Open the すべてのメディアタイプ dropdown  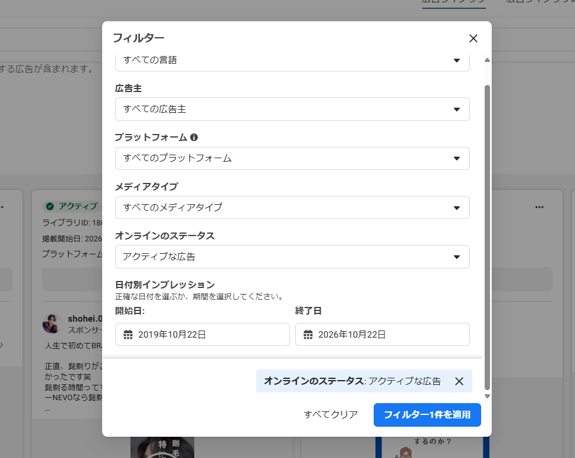coord(292,208)
